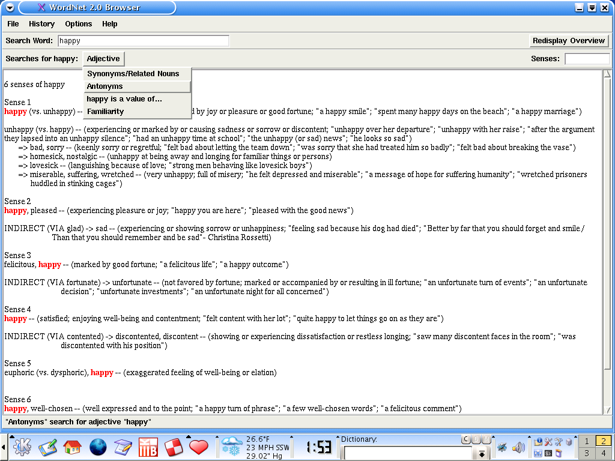Click the 'Sense 5' heading text
The height and width of the screenshot is (461, 615).
click(x=17, y=363)
